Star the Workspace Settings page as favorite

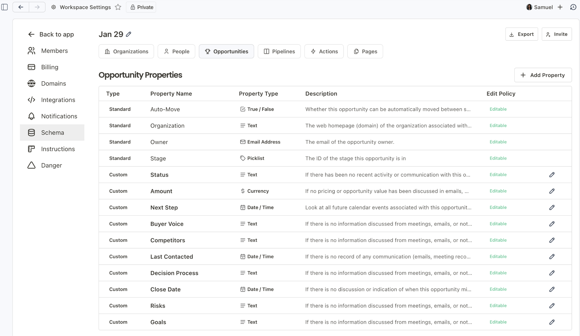(118, 7)
